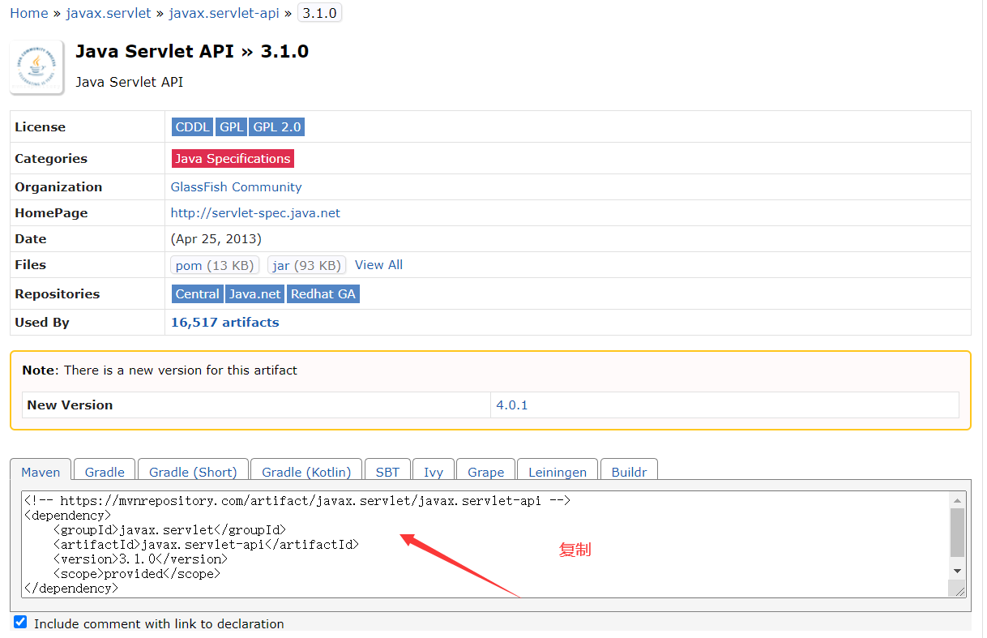Click the textarea resize grip corner

[959, 591]
